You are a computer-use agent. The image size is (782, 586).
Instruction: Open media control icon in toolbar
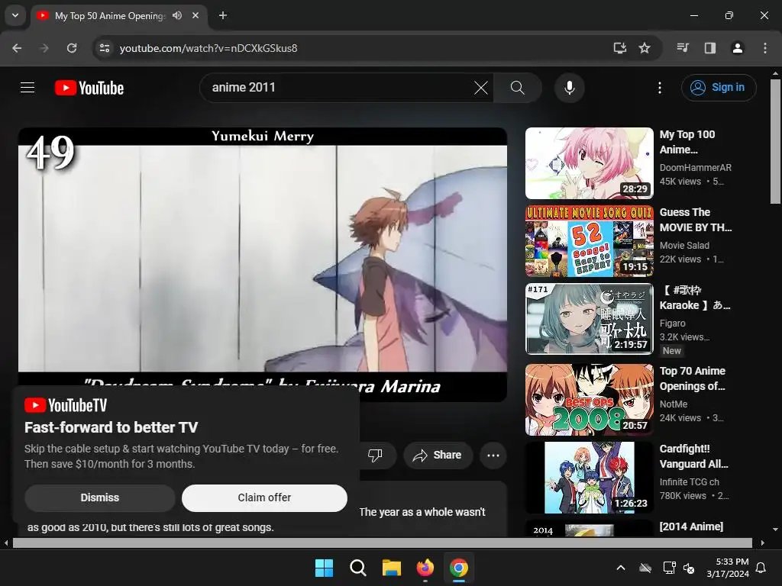point(683,48)
